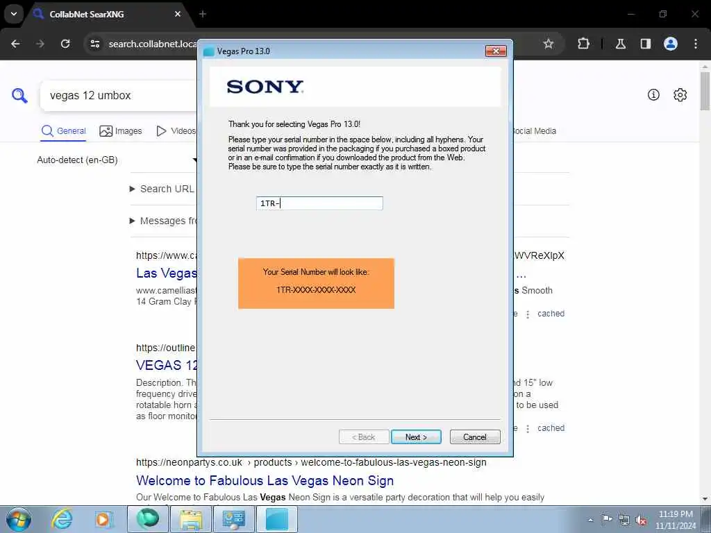711x533 pixels.
Task: Open more options dots beside second cached link
Action: [x=528, y=429]
